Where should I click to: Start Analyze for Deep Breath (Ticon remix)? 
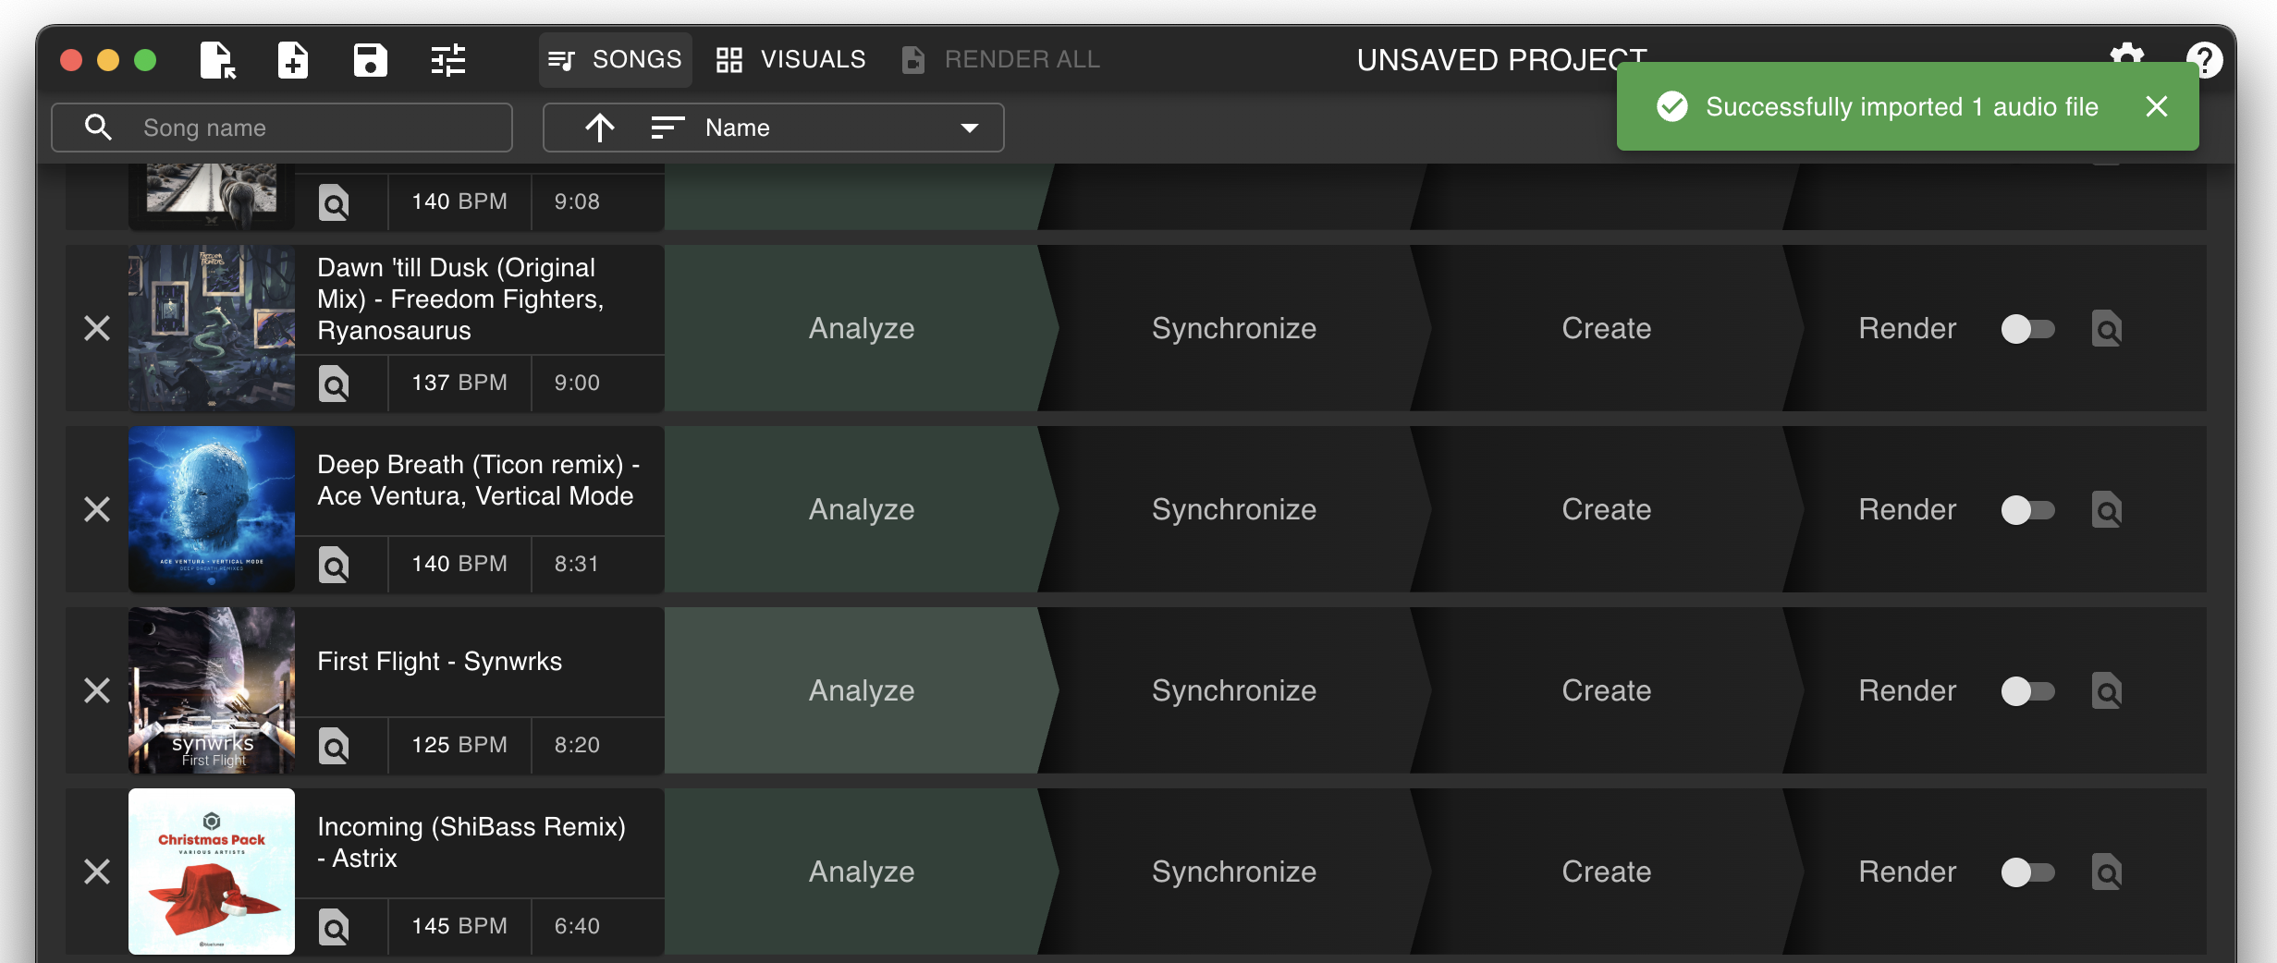[861, 509]
